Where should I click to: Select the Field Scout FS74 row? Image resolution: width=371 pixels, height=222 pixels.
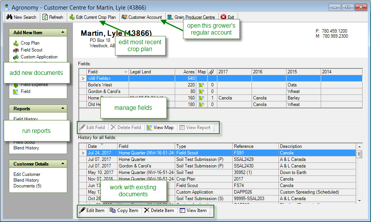click(x=217, y=186)
